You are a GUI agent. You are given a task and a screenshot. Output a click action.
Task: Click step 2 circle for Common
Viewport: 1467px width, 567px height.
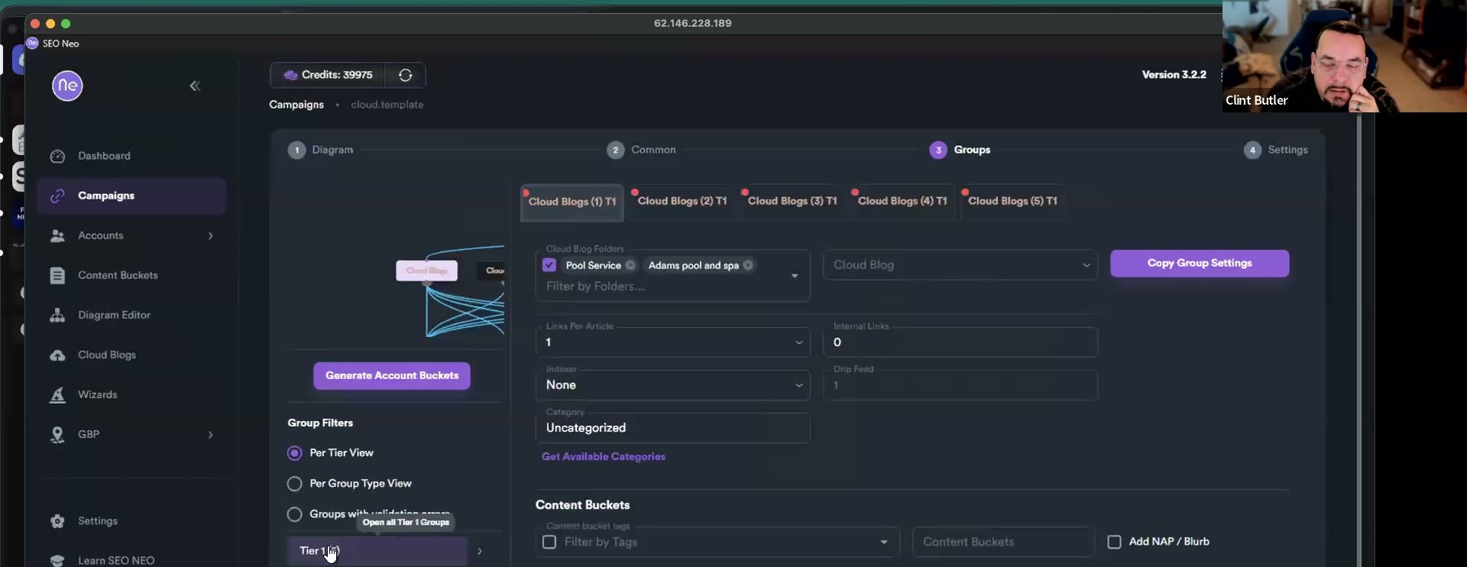(x=616, y=150)
